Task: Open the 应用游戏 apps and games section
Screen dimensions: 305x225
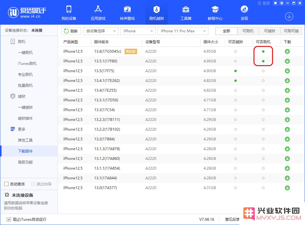Action: tap(98, 13)
